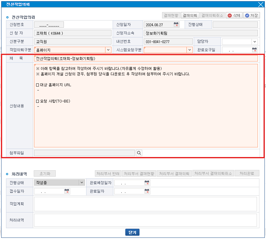This screenshot has width=266, height=239.
Task: Click into the 제목 title field
Action: coord(146,58)
